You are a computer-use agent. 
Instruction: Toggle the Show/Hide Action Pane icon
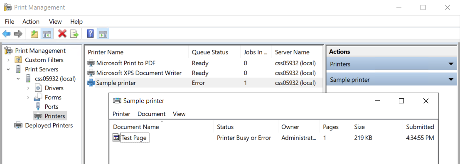[x=103, y=34]
